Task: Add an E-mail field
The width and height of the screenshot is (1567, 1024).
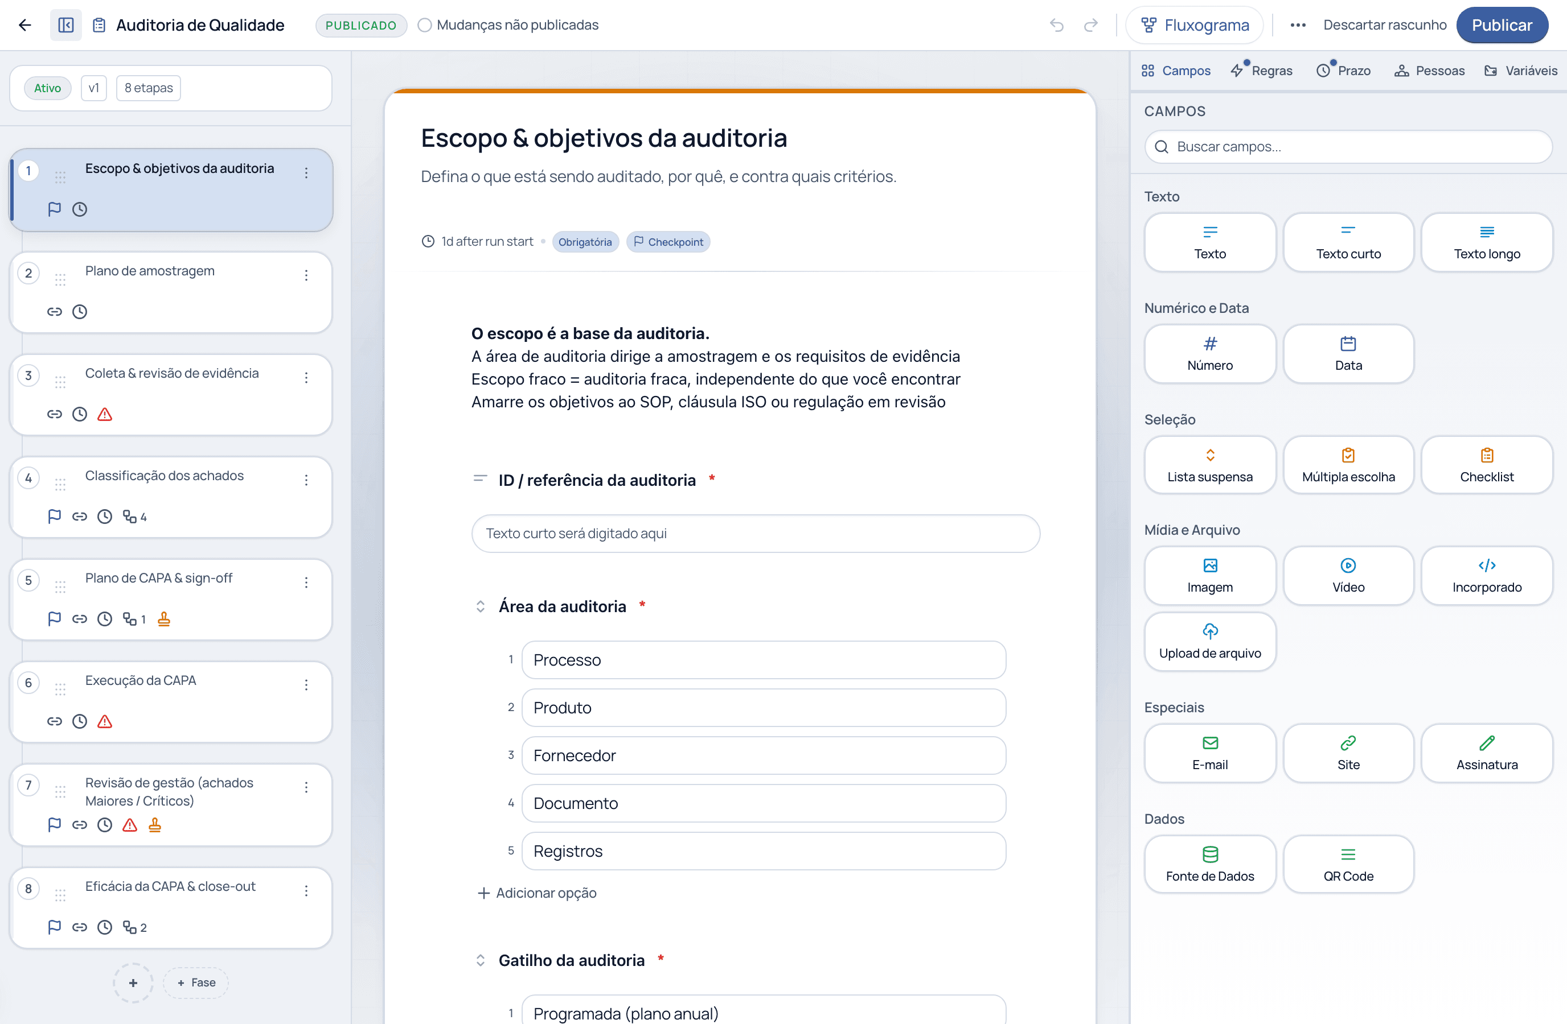Action: 1210,753
